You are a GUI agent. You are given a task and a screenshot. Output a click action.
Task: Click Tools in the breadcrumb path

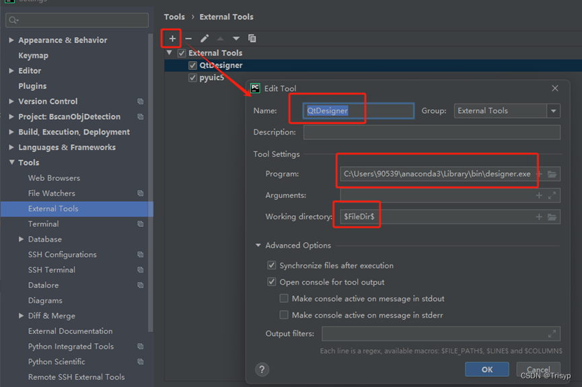[174, 17]
